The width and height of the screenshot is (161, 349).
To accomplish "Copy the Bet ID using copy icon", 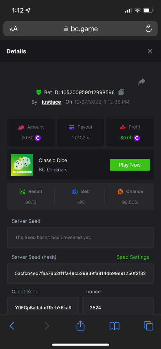I will [x=121, y=92].
